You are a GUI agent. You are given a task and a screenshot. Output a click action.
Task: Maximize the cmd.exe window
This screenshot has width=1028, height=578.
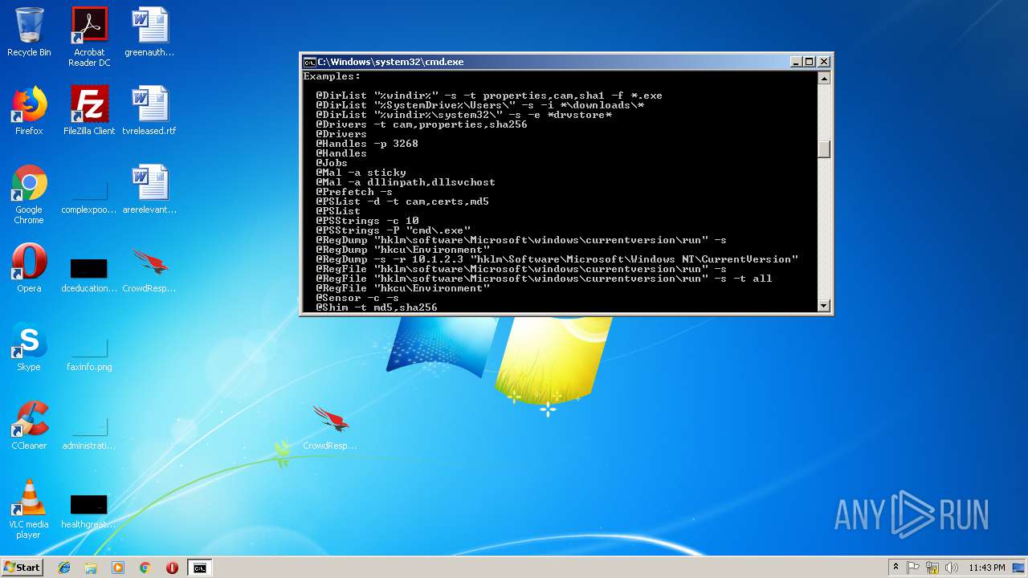tap(810, 62)
